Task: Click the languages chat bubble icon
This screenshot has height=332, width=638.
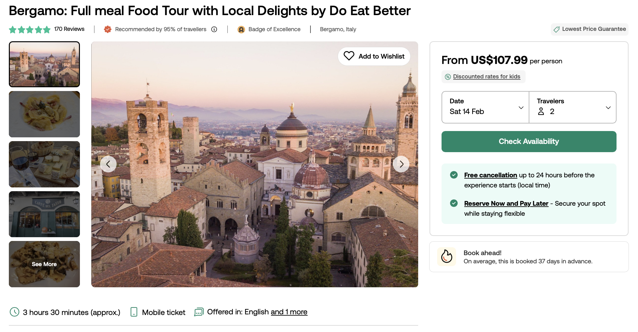Action: pos(199,312)
